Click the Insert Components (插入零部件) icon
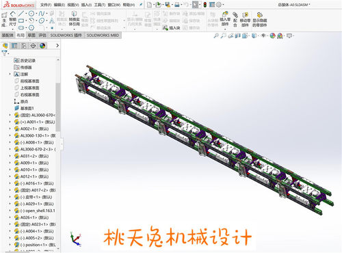Image resolution: width=342 pixels, height=253 pixels. 225,14
